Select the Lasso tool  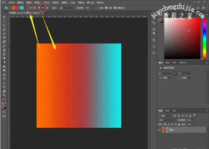(4, 25)
